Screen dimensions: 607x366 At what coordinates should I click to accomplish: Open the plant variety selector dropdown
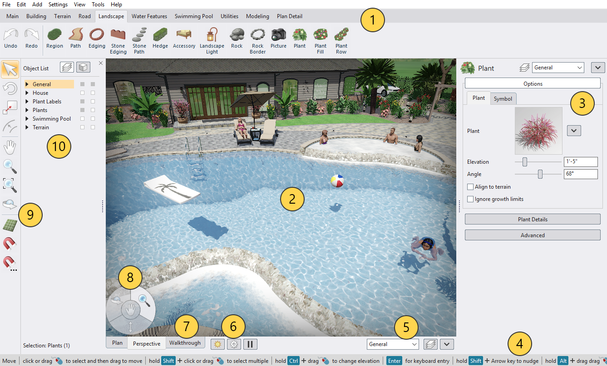pos(573,130)
